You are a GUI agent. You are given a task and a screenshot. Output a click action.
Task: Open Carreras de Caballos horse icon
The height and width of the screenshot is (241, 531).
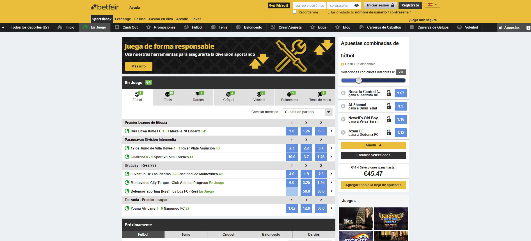tap(361, 27)
